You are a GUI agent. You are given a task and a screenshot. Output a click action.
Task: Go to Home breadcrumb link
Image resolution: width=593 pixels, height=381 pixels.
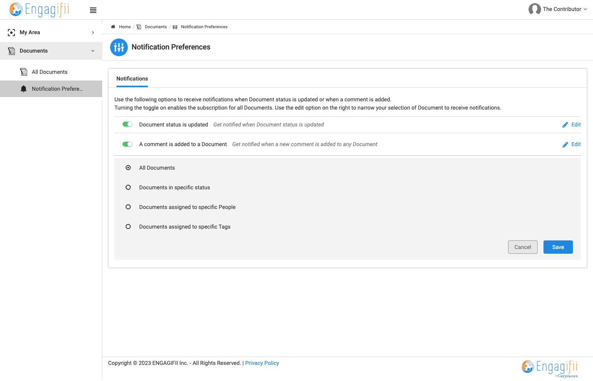click(x=125, y=27)
